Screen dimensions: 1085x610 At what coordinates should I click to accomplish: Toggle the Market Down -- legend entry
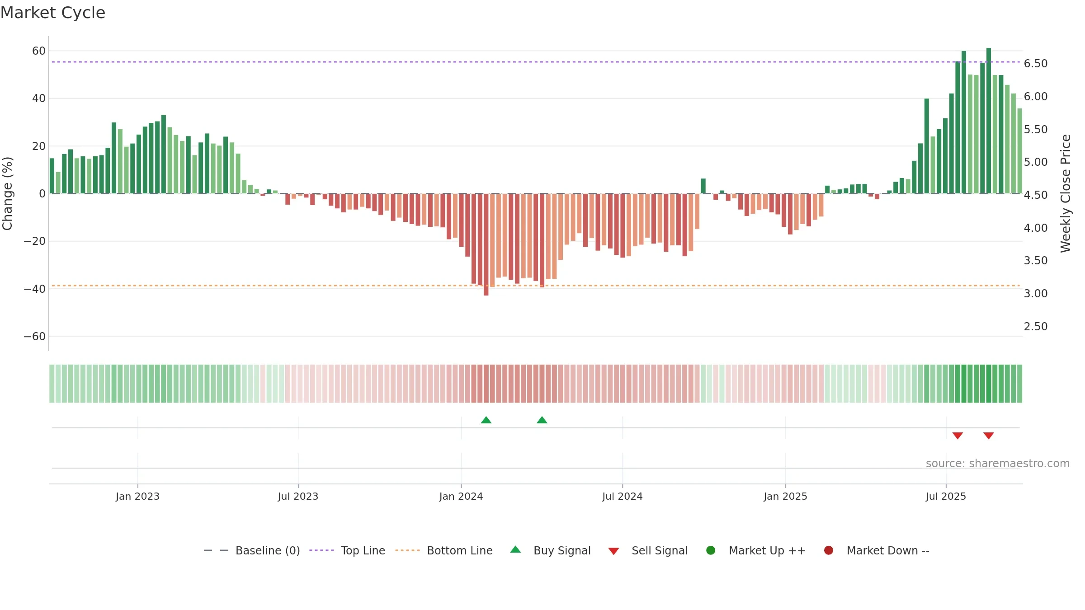click(x=877, y=550)
